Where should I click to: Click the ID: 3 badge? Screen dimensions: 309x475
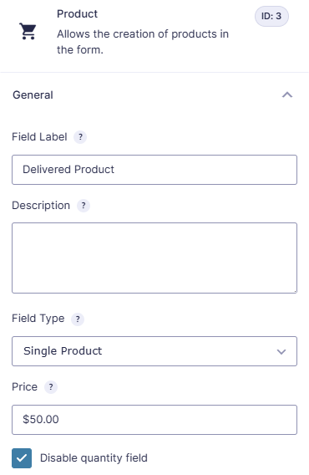coord(271,16)
